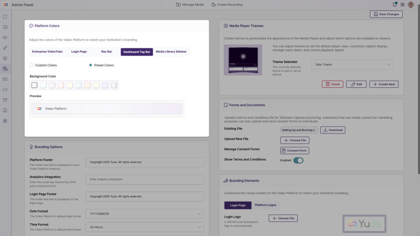Expand the Date Format dropdown
Image resolution: width=420 pixels, height=236 pixels.
pos(145,214)
